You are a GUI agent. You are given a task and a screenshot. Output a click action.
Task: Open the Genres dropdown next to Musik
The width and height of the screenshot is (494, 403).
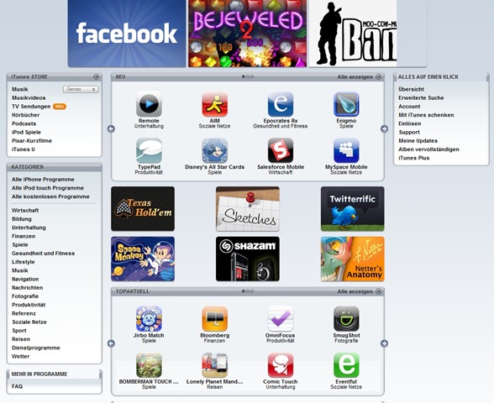[81, 89]
